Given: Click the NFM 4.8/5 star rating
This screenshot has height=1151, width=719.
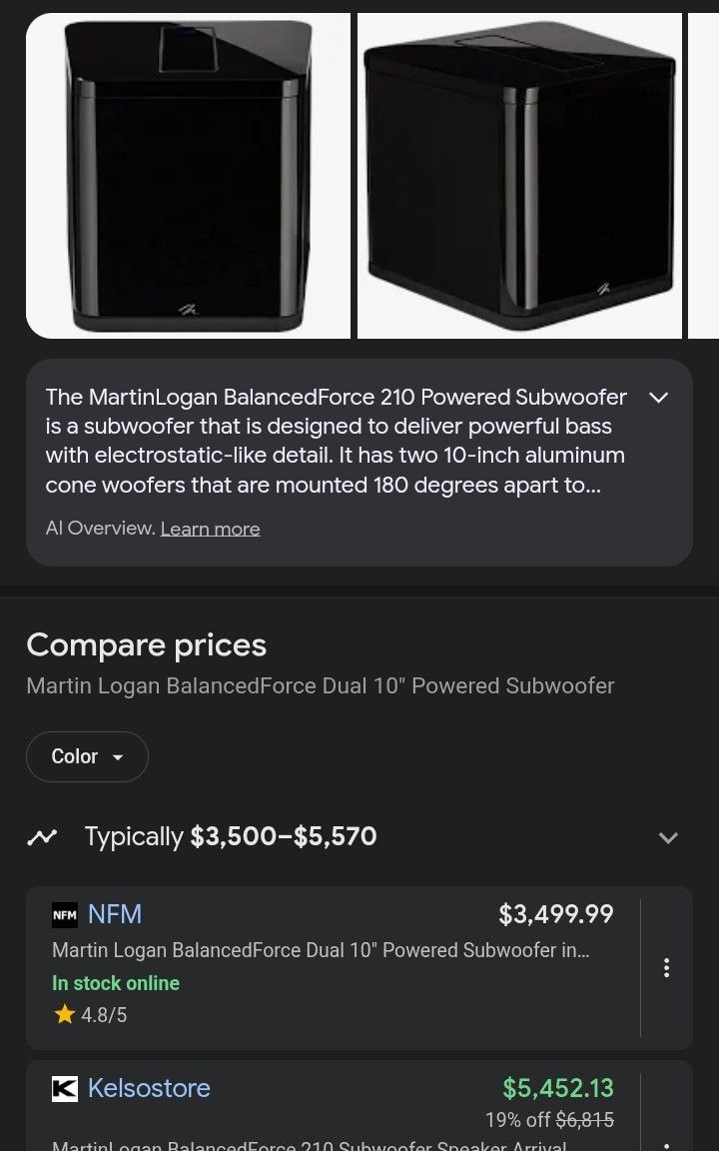Looking at the screenshot, I should (x=91, y=1015).
